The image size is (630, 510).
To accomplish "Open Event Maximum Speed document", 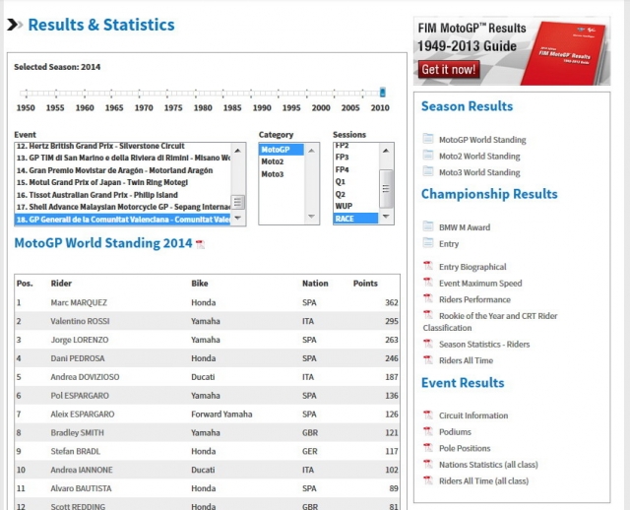I will click(480, 284).
